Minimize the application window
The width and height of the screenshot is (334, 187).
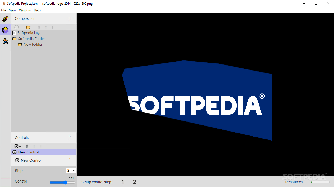pyautogui.click(x=304, y=4)
